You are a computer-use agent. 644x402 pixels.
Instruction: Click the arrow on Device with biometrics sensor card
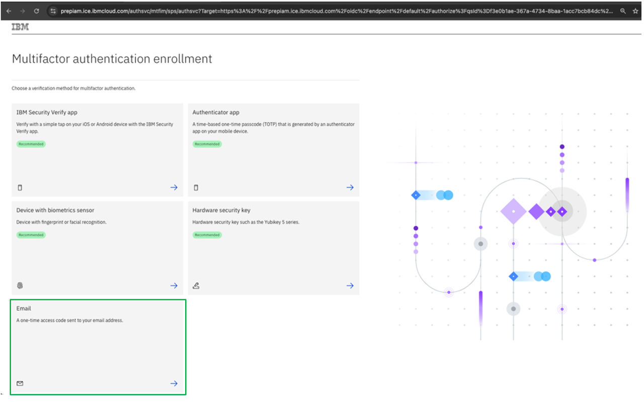click(x=174, y=286)
